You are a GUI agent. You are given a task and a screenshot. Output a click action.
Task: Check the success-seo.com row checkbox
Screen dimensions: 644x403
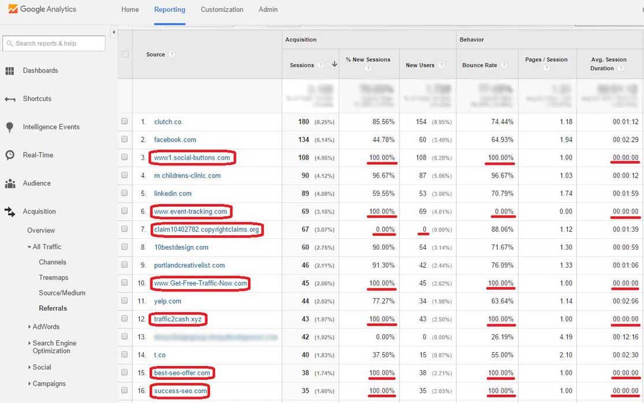124,390
